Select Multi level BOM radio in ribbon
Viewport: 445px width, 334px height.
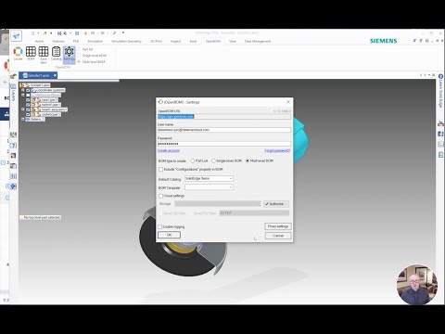(x=79, y=62)
